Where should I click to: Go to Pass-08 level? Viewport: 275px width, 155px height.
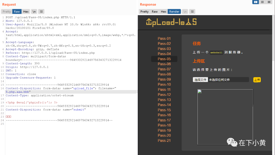point(164,74)
